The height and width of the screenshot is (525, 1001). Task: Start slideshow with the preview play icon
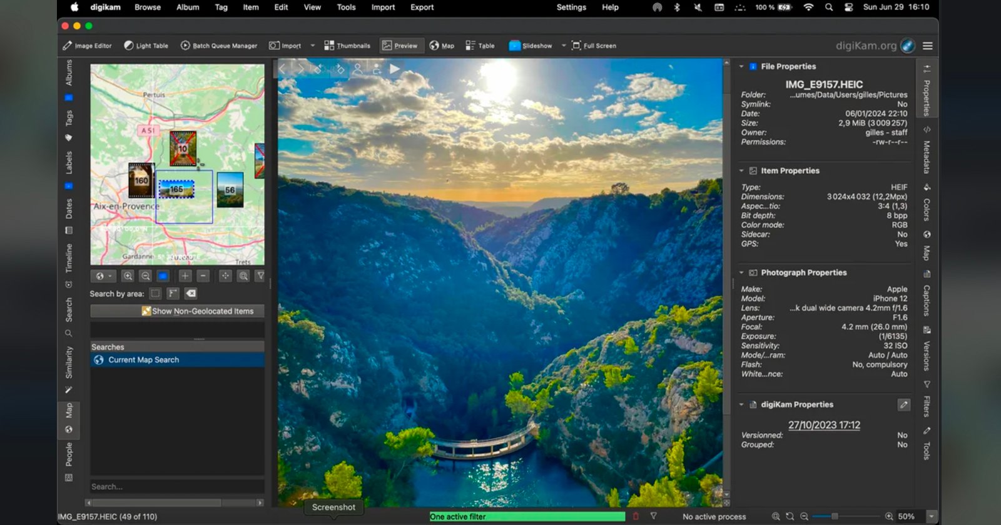395,69
